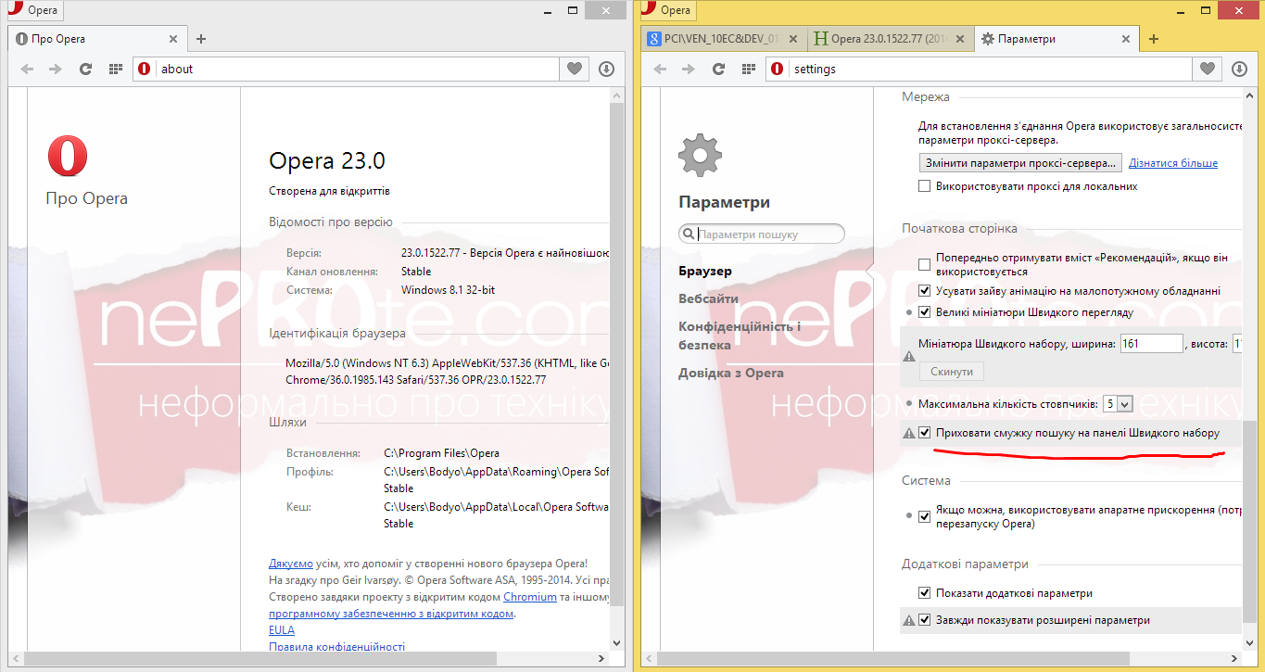Image resolution: width=1265 pixels, height=672 pixels.
Task: Click the Speed Dial thumbnail height field
Action: [x=1236, y=344]
